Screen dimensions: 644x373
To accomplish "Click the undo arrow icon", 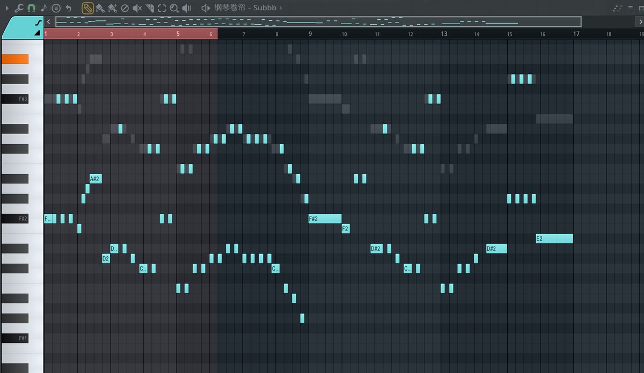I will point(69,8).
